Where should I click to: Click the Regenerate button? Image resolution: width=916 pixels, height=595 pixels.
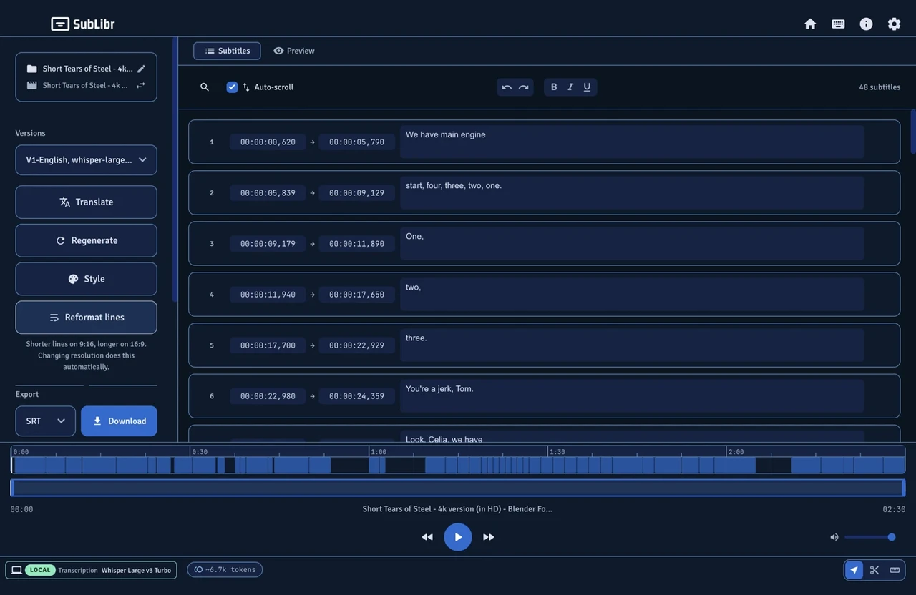pos(86,240)
